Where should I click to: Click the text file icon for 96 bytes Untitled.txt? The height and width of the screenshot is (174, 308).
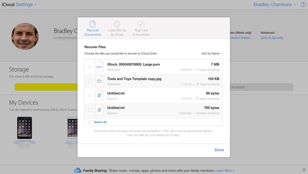pyautogui.click(x=99, y=95)
